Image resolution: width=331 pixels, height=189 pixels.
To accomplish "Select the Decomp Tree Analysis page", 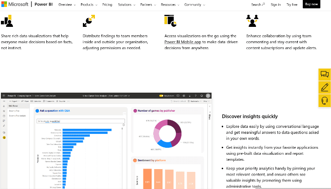I will point(17,116).
